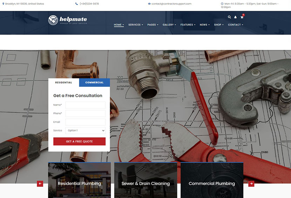291x198 pixels.
Task: Open the Service dropdown showing Option 1
Action: coord(85,131)
